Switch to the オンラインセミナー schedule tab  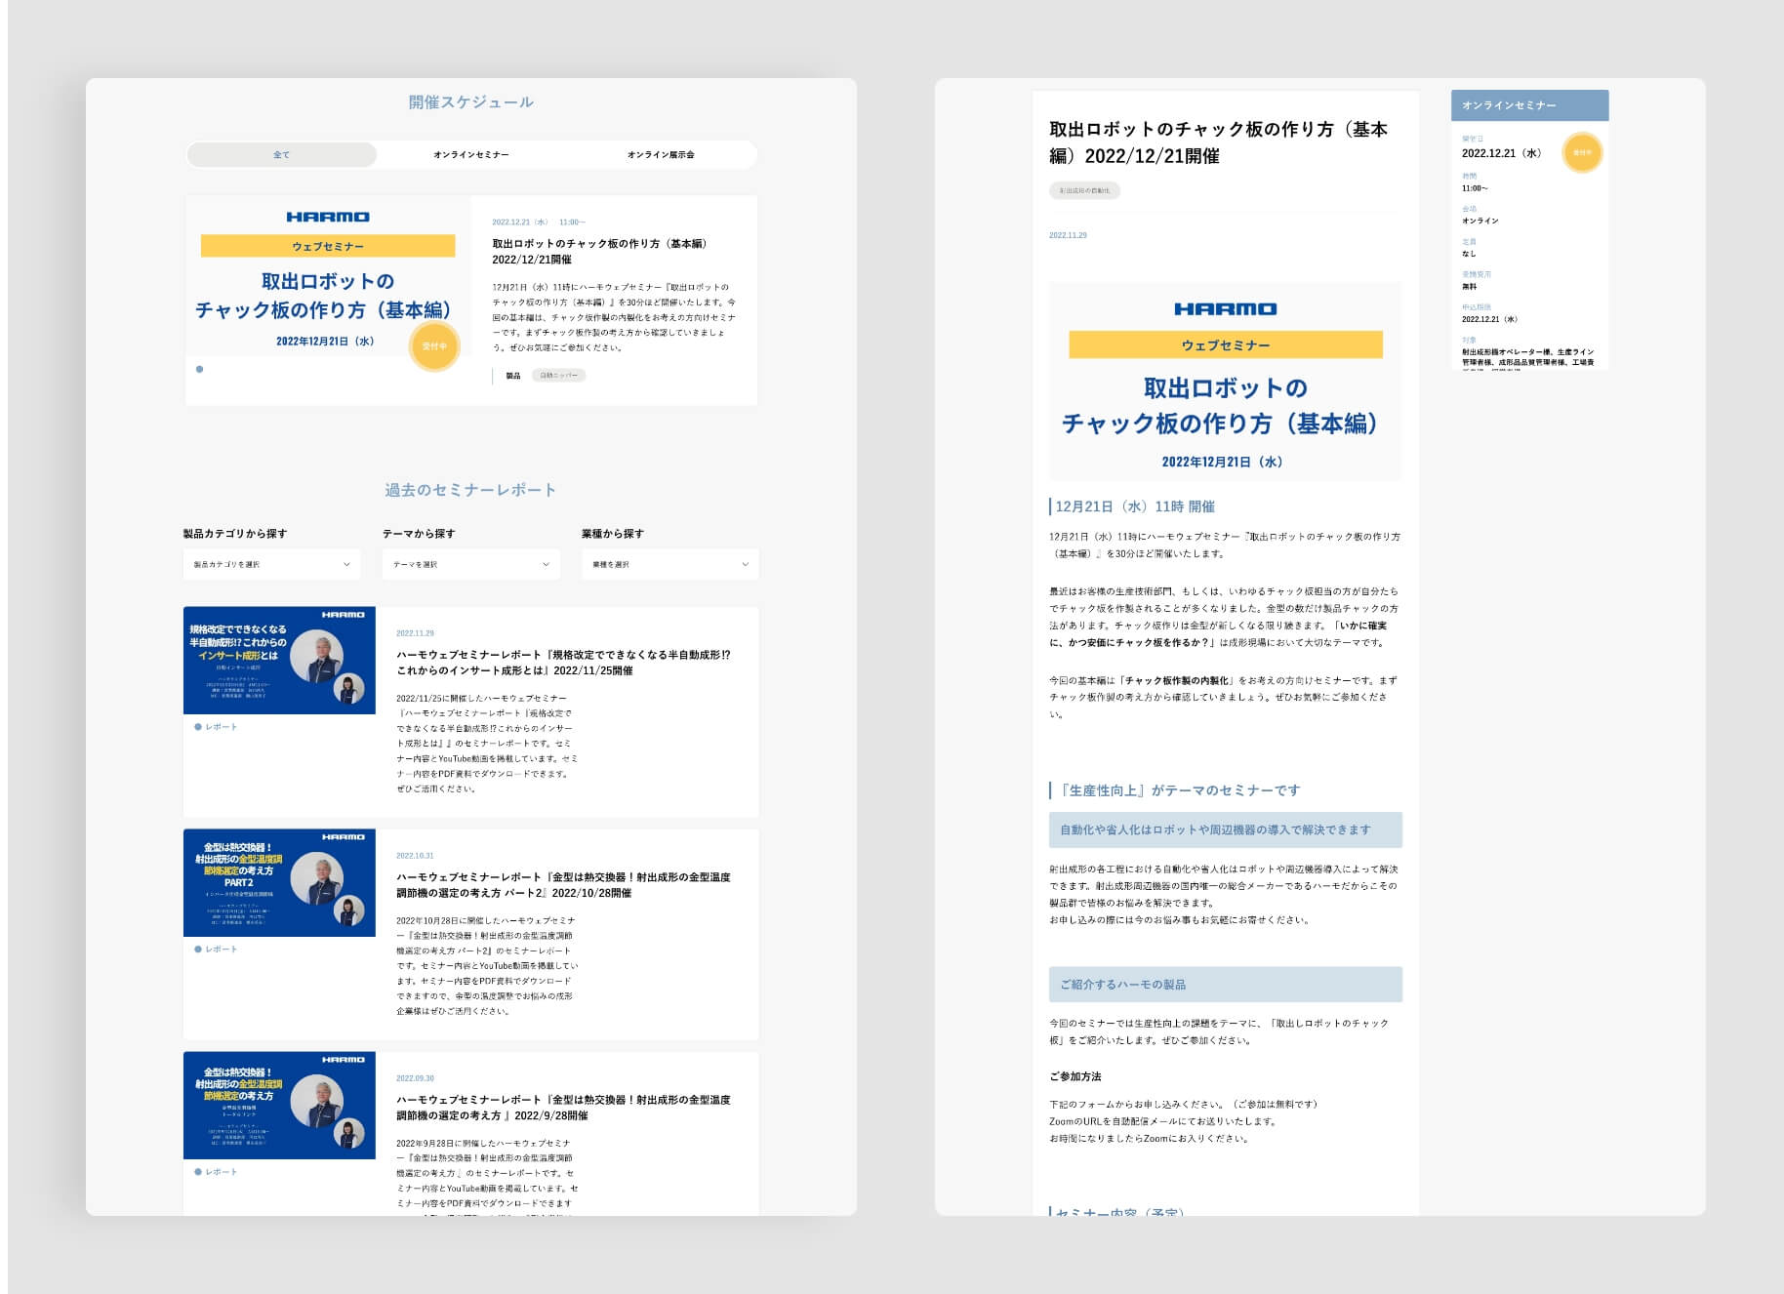click(x=471, y=154)
